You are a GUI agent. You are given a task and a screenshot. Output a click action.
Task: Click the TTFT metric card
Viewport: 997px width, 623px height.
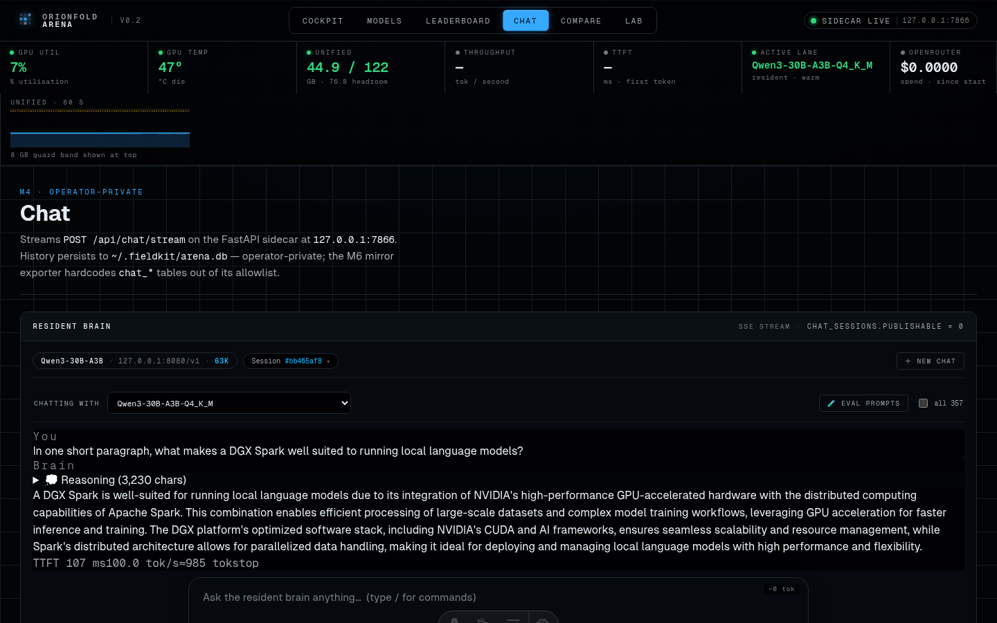[x=667, y=67]
